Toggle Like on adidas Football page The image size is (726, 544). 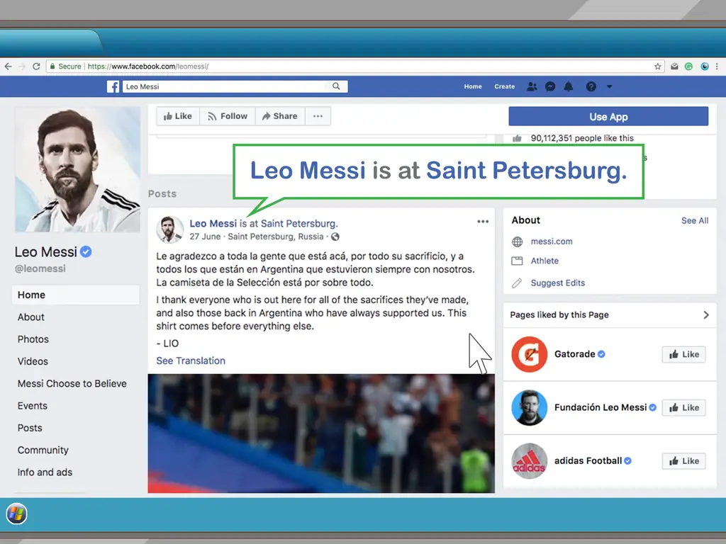(x=683, y=461)
